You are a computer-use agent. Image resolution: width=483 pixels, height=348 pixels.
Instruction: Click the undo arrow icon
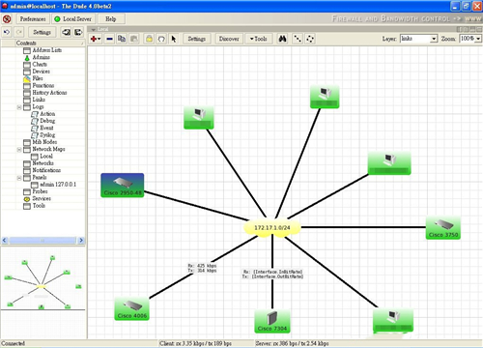[7, 32]
